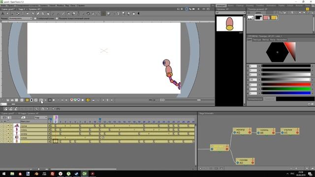315x177 pixels.
Task: Select the голова AO node in schematic
Action: 245,161
